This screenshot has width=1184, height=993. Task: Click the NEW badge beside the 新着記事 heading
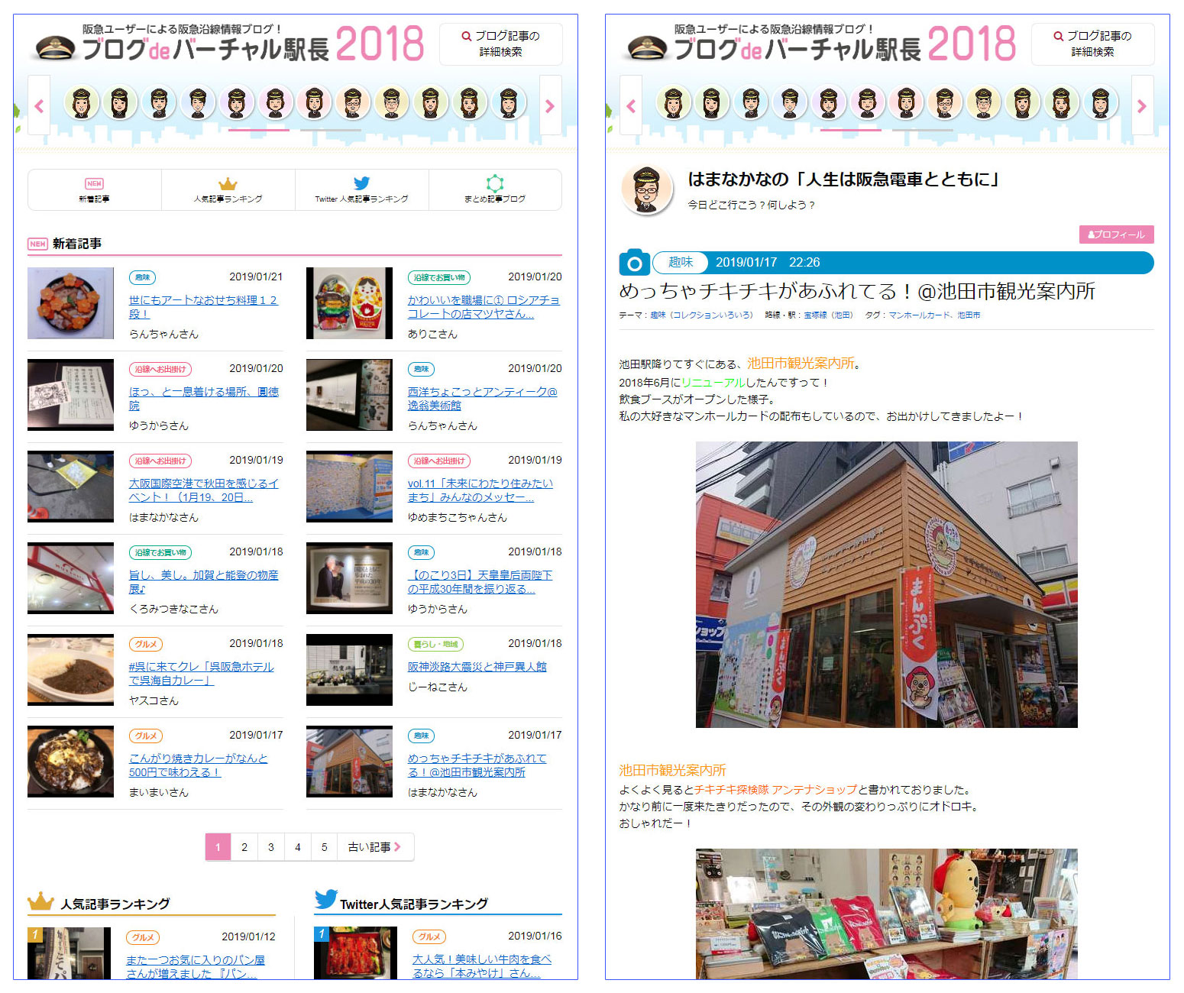point(37,244)
